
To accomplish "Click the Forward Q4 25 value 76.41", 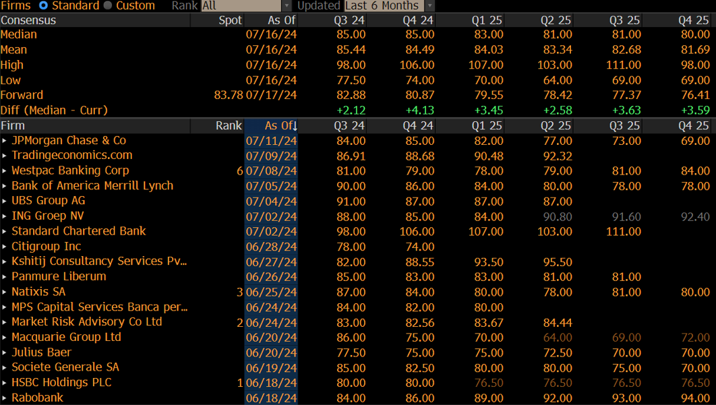I will coord(696,95).
